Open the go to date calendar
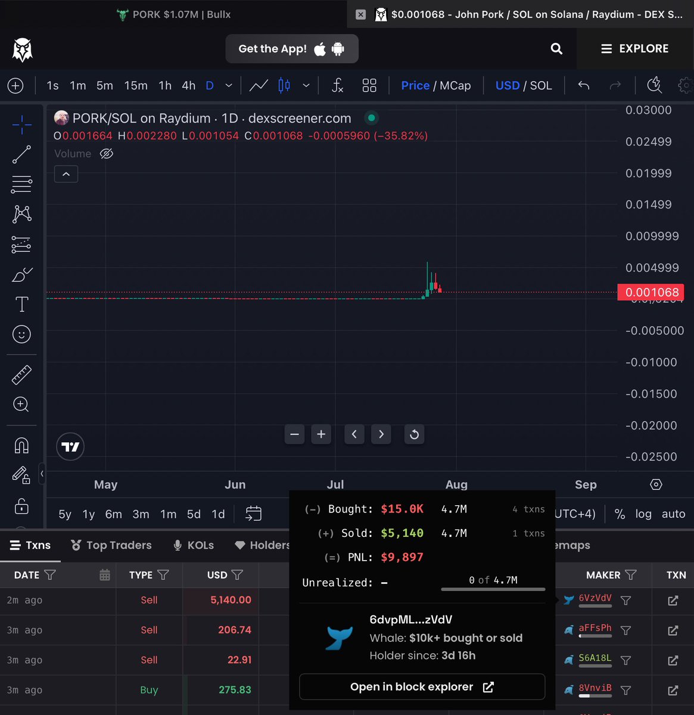 click(253, 514)
